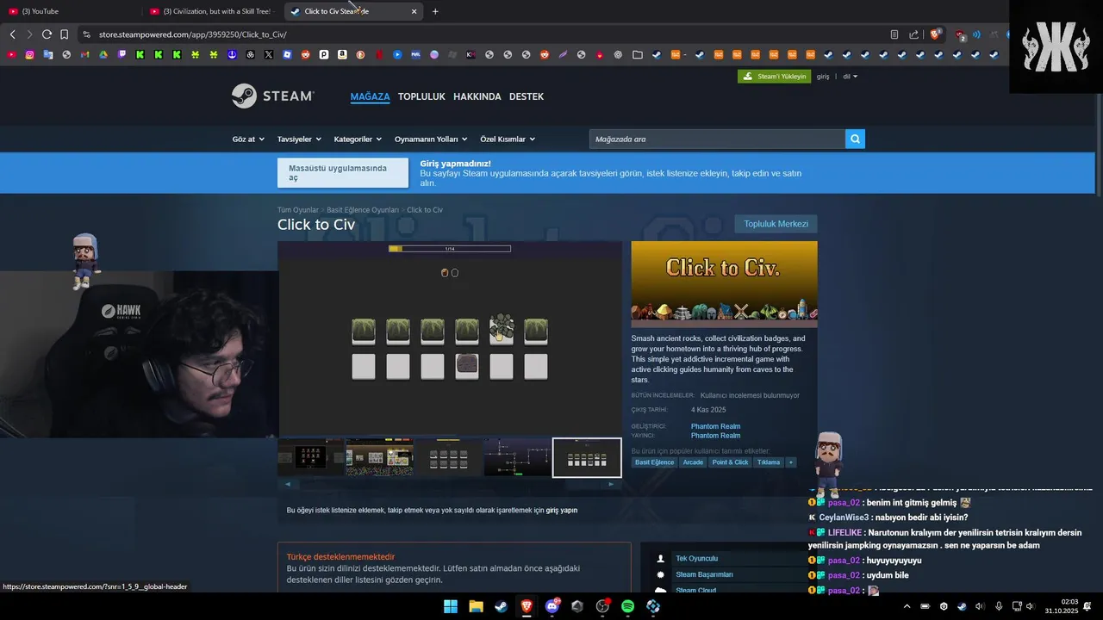Close the Click to Civ Steam tab

pos(414,11)
